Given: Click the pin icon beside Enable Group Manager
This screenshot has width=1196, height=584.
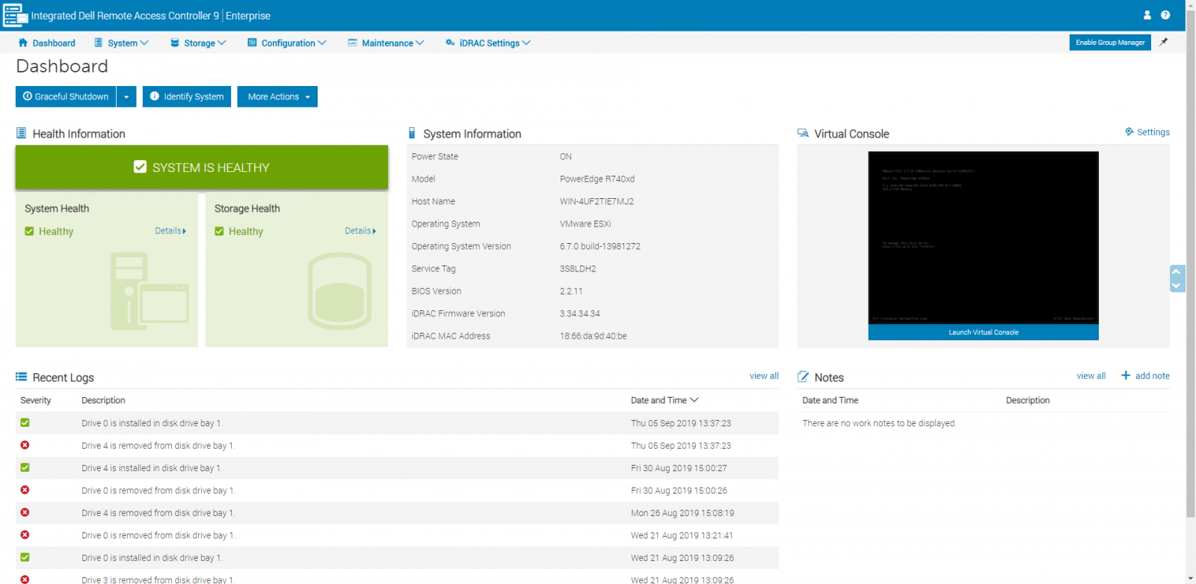Looking at the screenshot, I should 1164,43.
